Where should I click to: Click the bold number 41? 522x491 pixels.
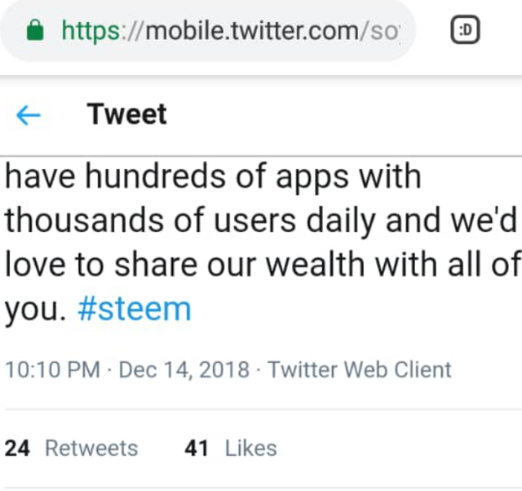(x=197, y=449)
